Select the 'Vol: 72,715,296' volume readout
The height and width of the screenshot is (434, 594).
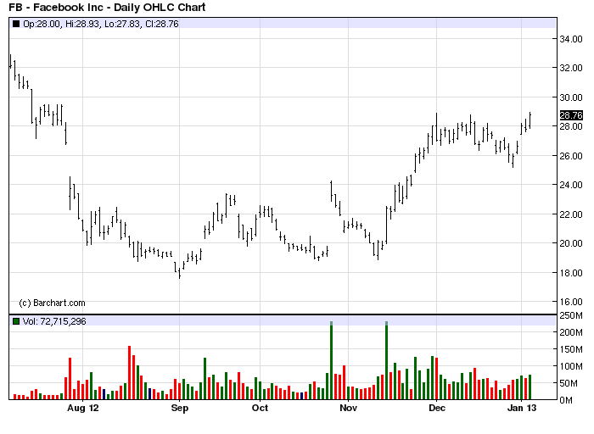[x=54, y=321]
